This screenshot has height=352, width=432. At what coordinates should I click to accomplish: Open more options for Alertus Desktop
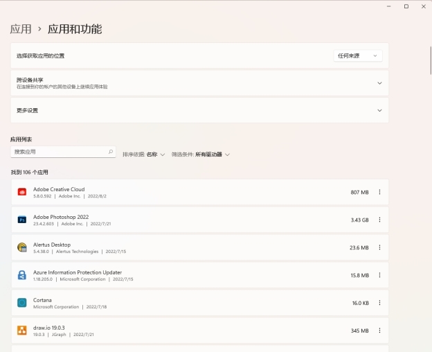point(379,247)
